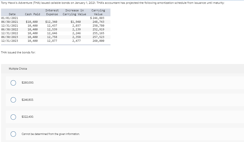Click the 252,919 carrying value cell

98,29
